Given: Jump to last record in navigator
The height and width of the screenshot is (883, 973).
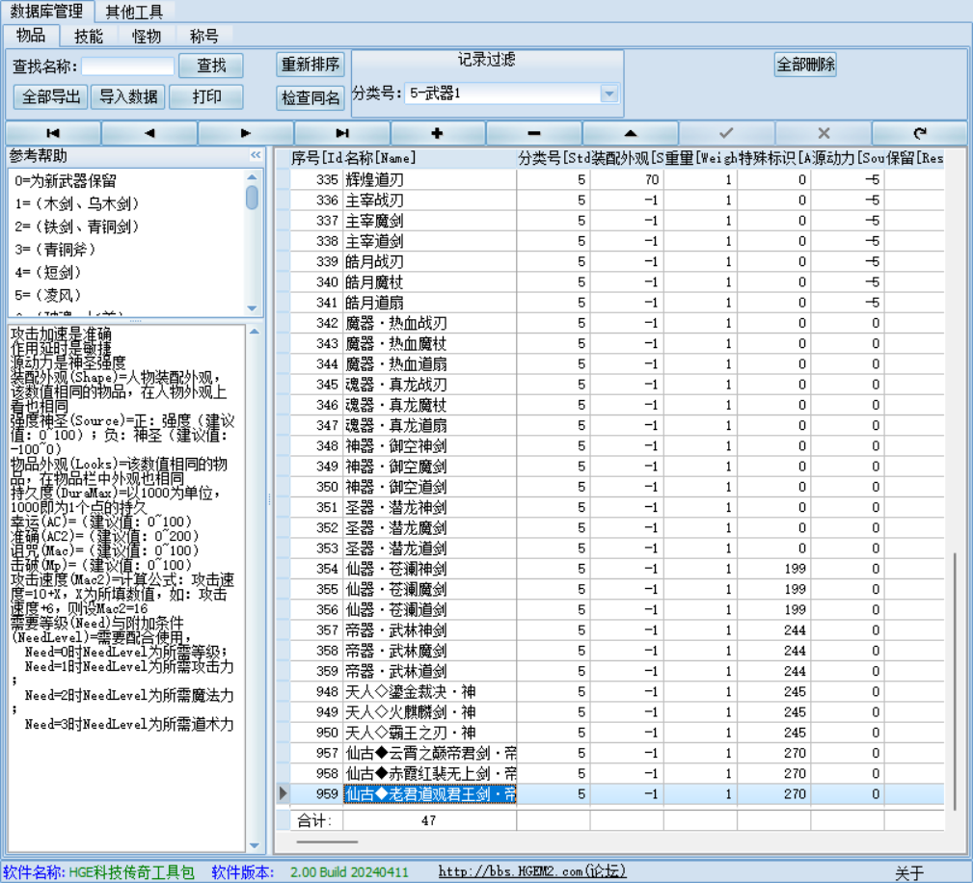Looking at the screenshot, I should [342, 133].
